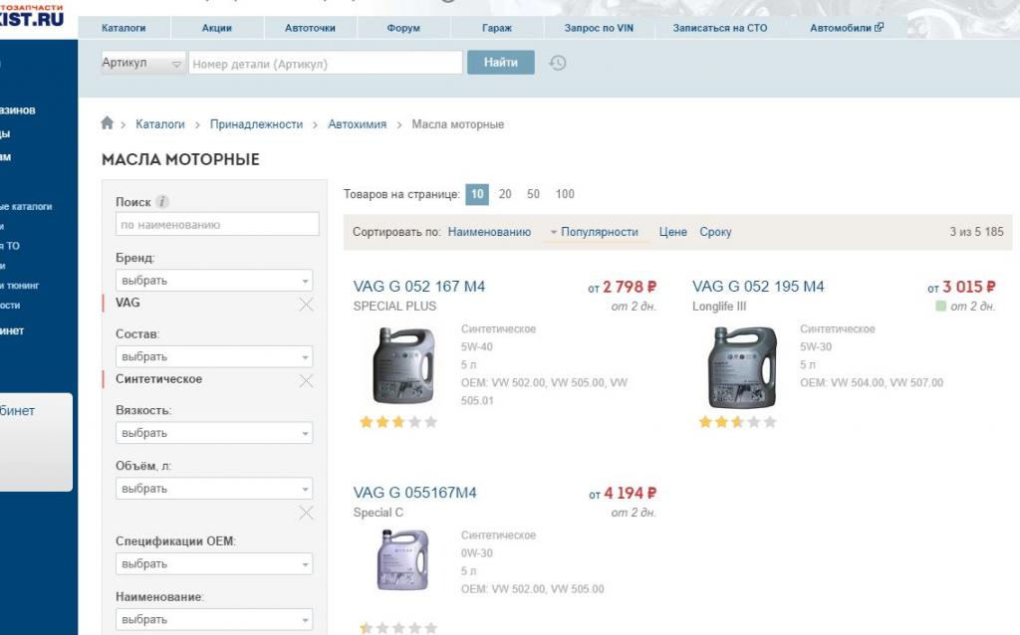Click the Exist.ru site logo
Image resolution: width=1020 pixels, height=635 pixels.
coord(32,15)
